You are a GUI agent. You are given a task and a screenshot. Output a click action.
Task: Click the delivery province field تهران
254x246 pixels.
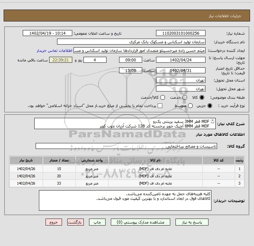181,80
